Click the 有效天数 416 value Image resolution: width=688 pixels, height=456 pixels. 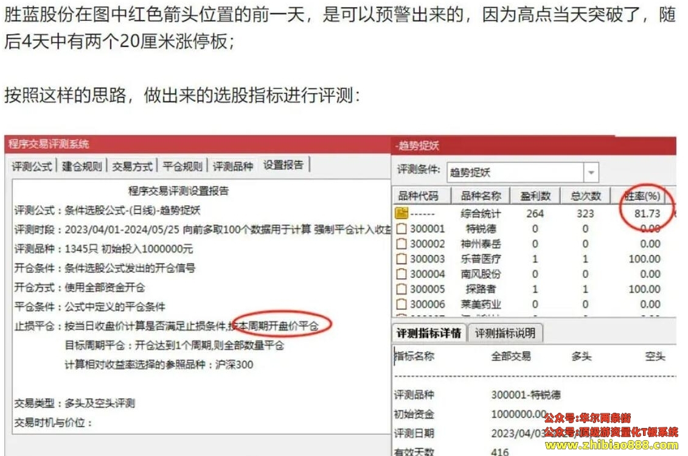500,452
